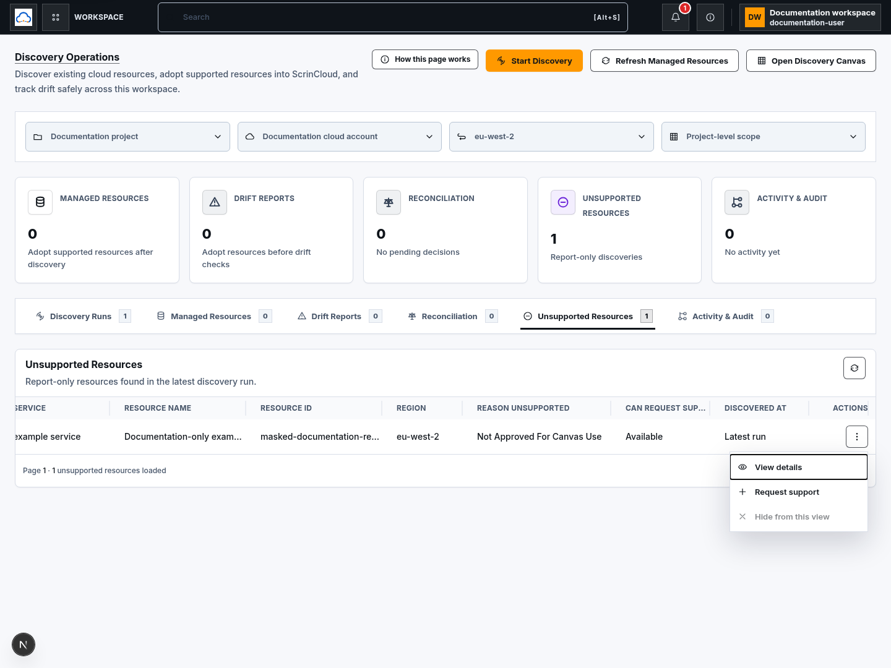
Task: Click 'No pending decisions' card text
Action: coord(418,252)
